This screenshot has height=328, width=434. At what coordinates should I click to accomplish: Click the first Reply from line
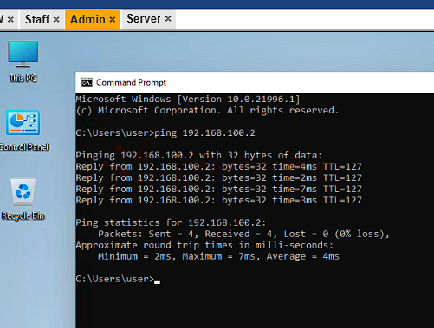218,166
